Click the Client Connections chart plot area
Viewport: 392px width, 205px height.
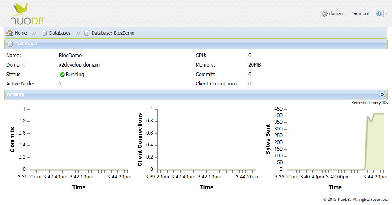[x=207, y=139]
